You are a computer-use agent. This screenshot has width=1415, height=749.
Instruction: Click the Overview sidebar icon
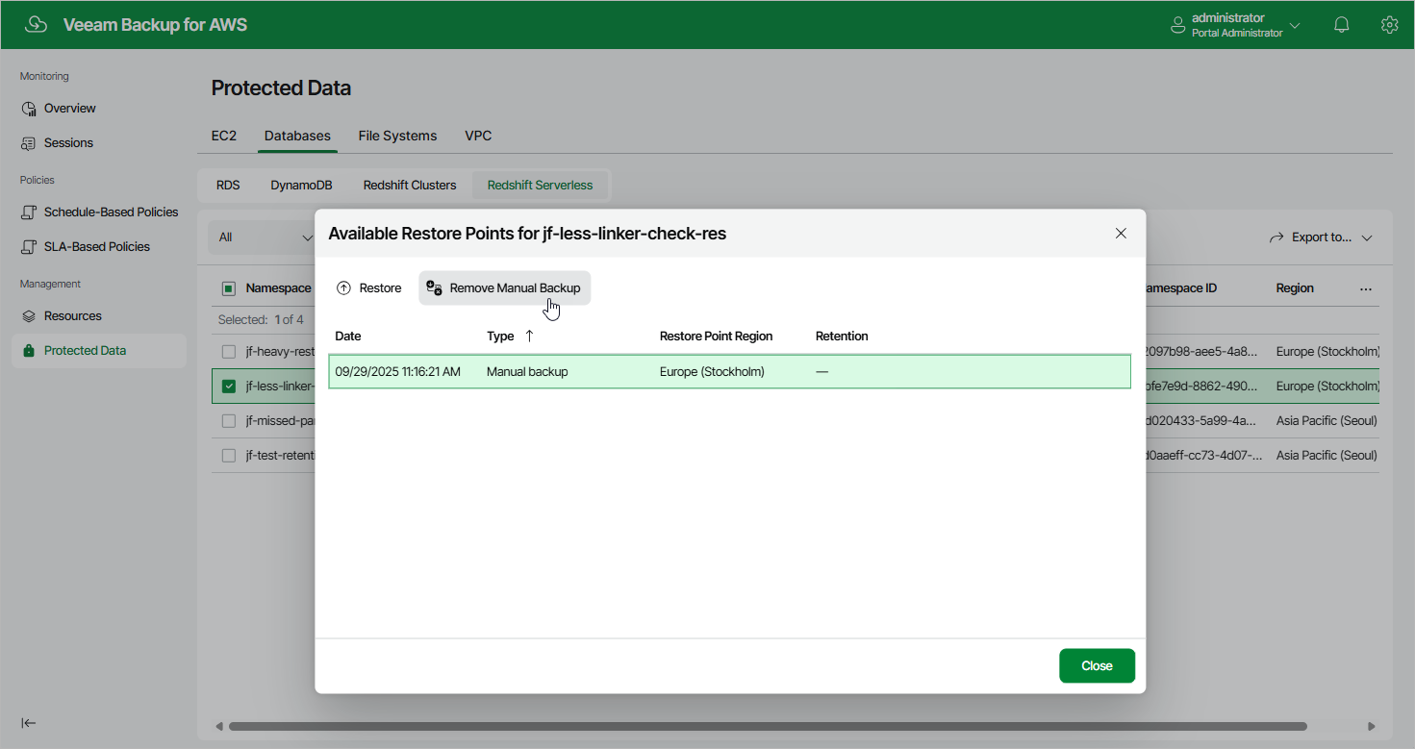pyautogui.click(x=29, y=109)
